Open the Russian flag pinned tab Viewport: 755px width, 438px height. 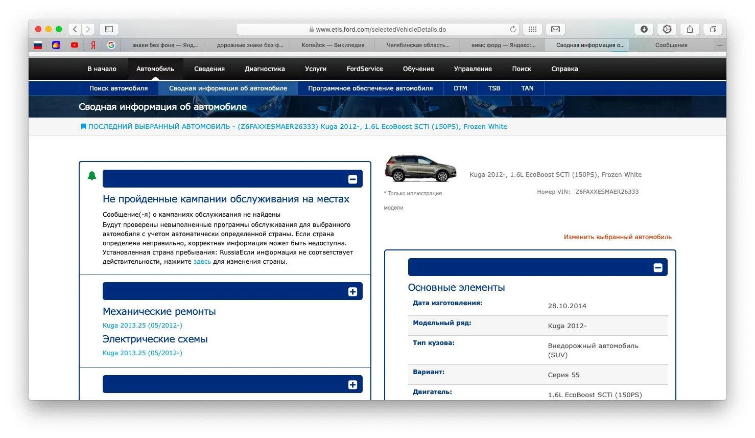click(38, 45)
